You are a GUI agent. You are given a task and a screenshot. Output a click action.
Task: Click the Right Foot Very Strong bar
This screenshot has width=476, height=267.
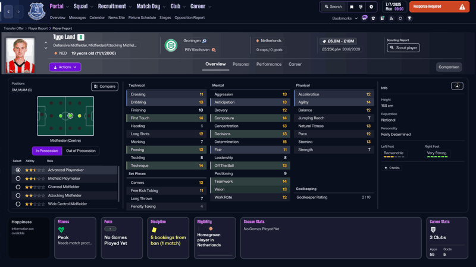point(437,157)
